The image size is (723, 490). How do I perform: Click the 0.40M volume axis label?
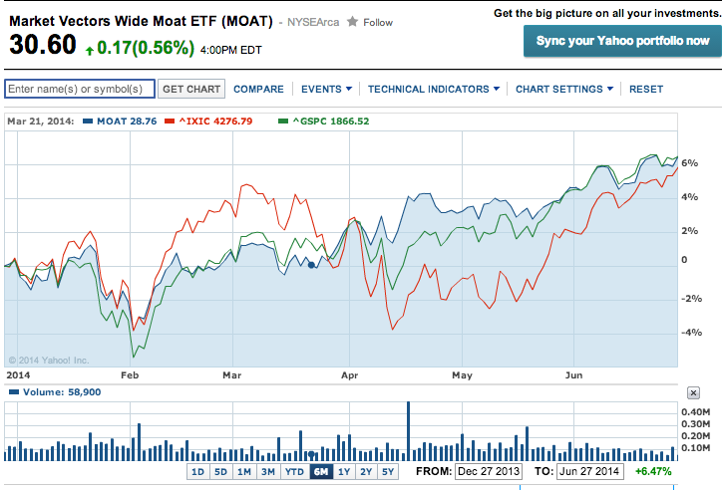pos(696,412)
